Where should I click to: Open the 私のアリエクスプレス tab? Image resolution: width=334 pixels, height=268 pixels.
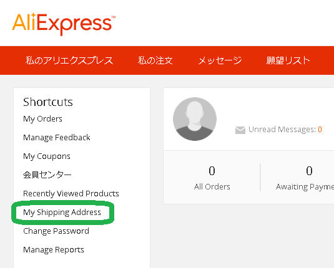(x=69, y=60)
